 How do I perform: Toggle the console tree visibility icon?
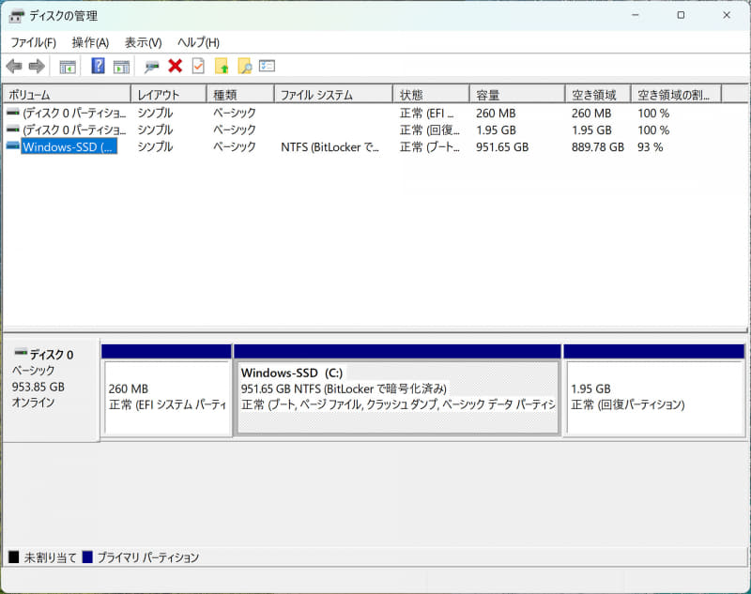pos(67,66)
